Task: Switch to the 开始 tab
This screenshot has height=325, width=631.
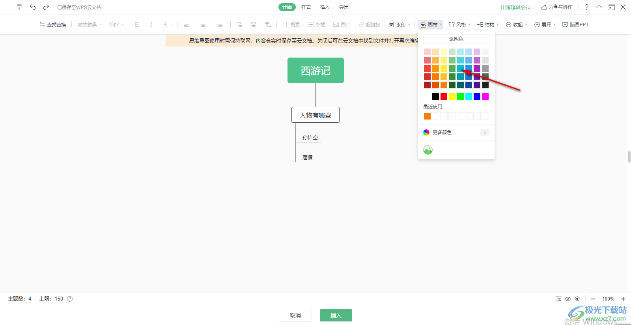Action: tap(287, 7)
